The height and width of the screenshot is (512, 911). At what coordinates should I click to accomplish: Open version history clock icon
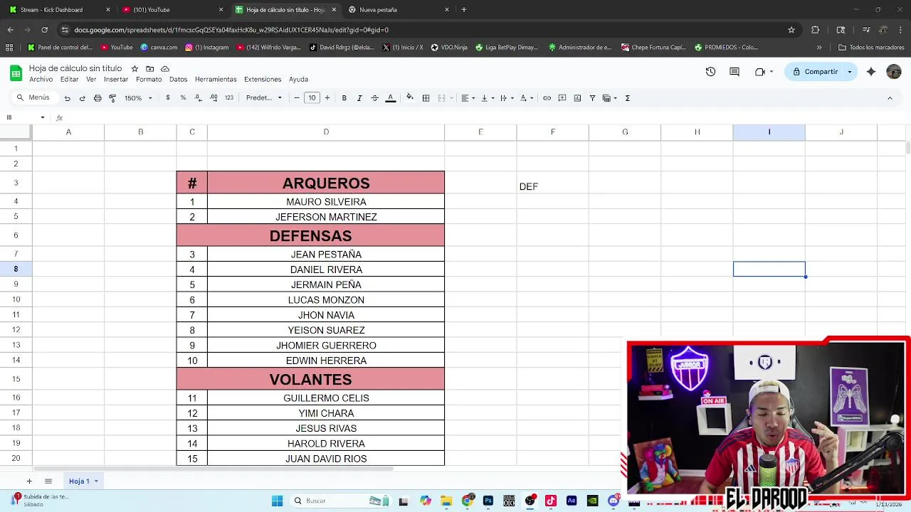coord(710,72)
